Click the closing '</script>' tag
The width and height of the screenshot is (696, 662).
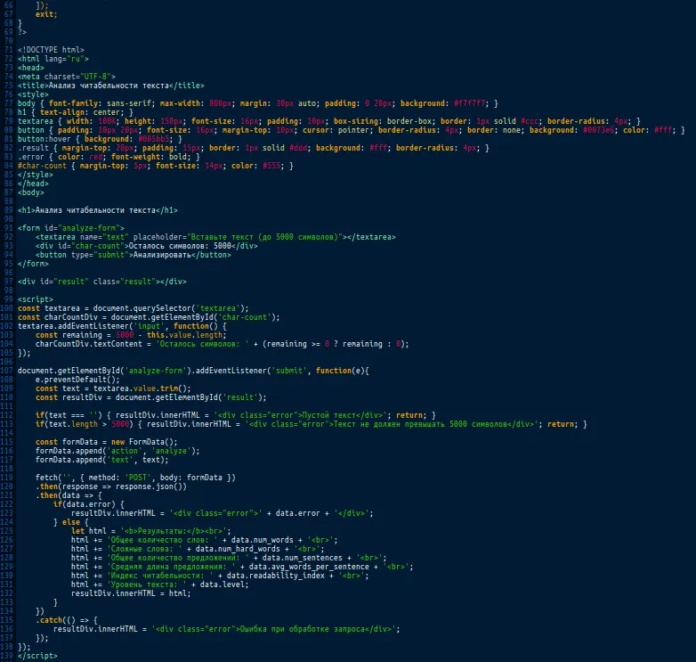coord(37,656)
